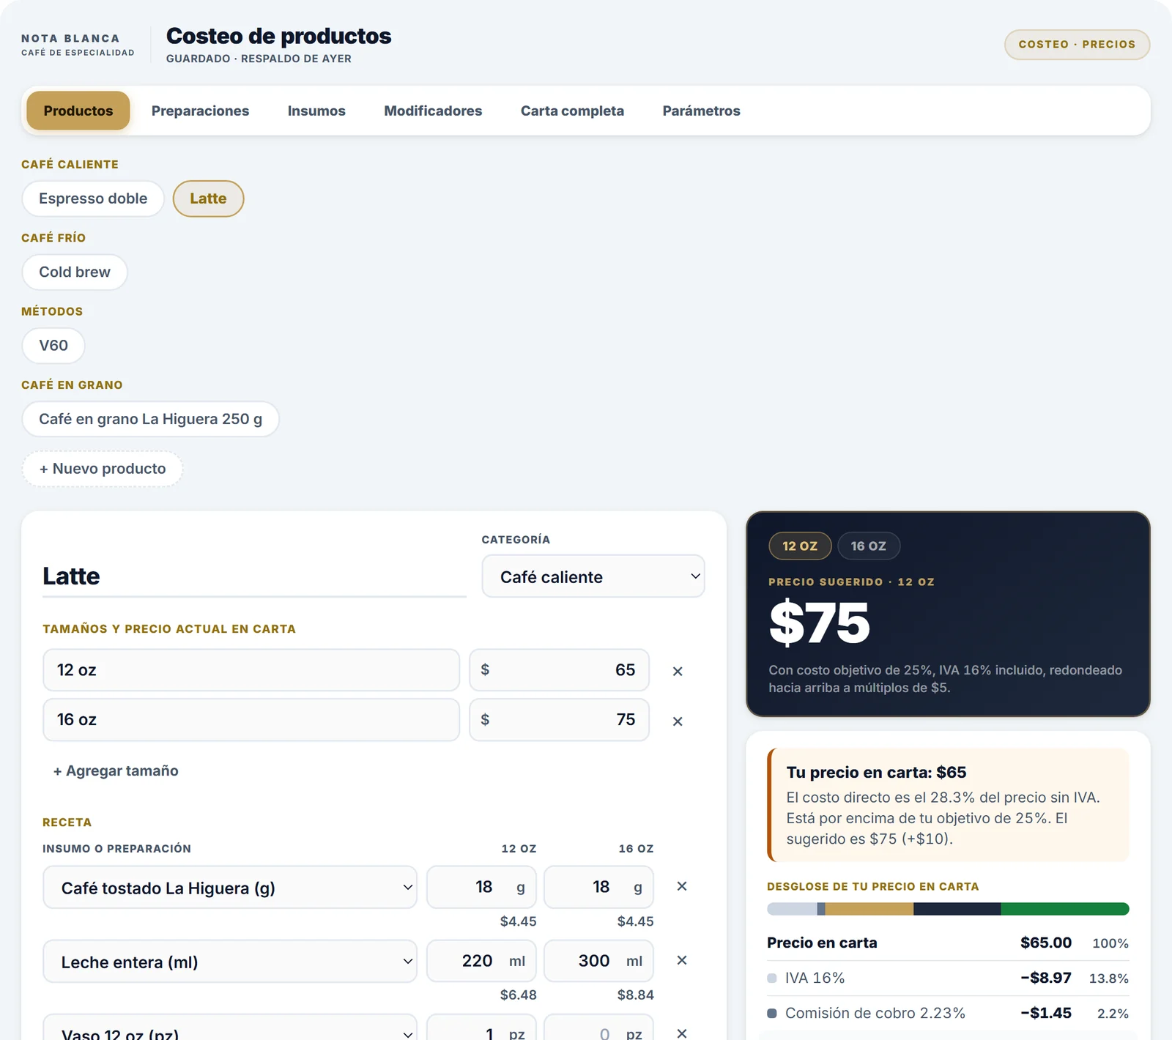Select the Latte product chip
1172x1040 pixels.
click(x=208, y=198)
